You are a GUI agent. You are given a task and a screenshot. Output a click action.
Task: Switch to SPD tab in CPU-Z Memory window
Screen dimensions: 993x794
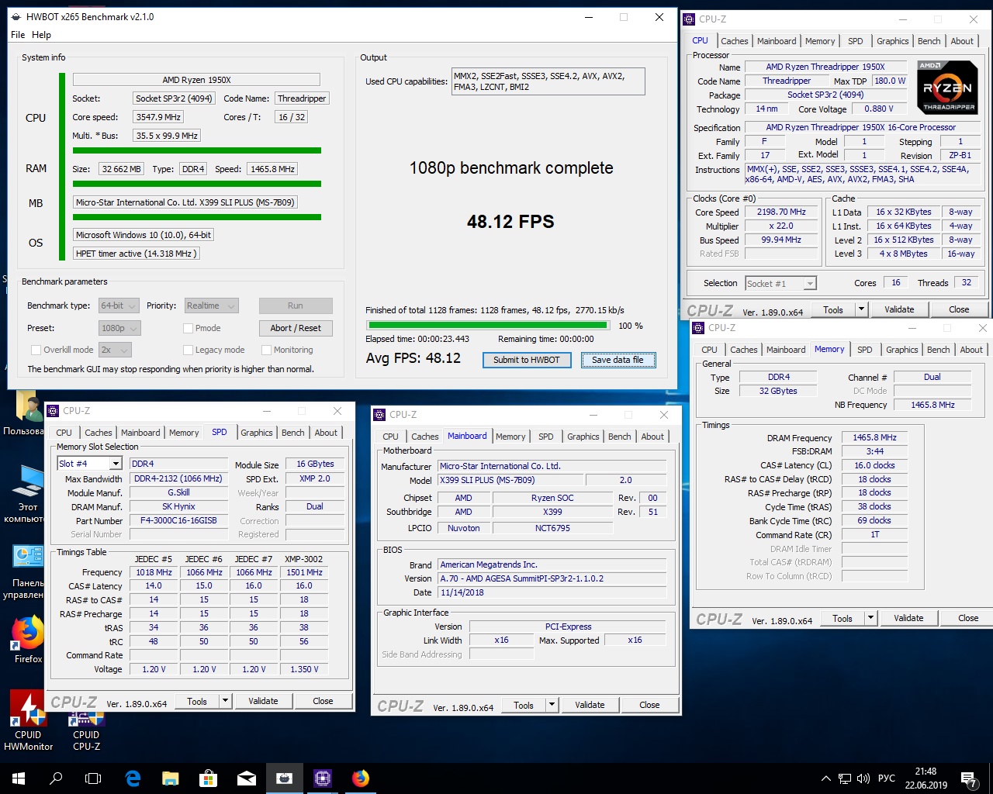coord(864,350)
